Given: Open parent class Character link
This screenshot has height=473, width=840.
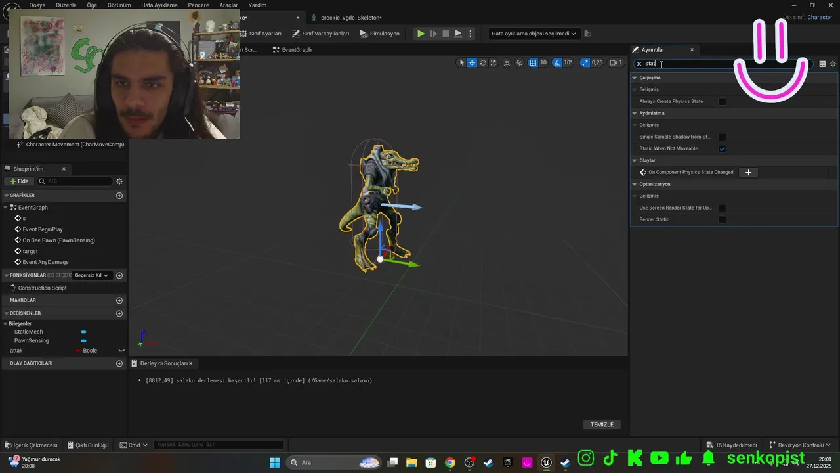Looking at the screenshot, I should (820, 18).
